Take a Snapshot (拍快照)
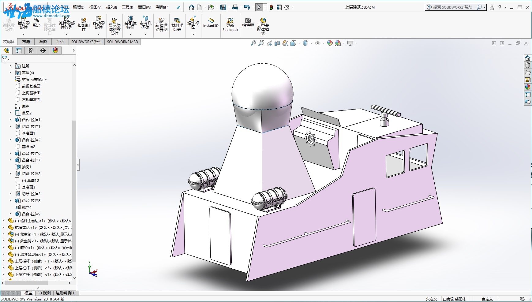 248,23
